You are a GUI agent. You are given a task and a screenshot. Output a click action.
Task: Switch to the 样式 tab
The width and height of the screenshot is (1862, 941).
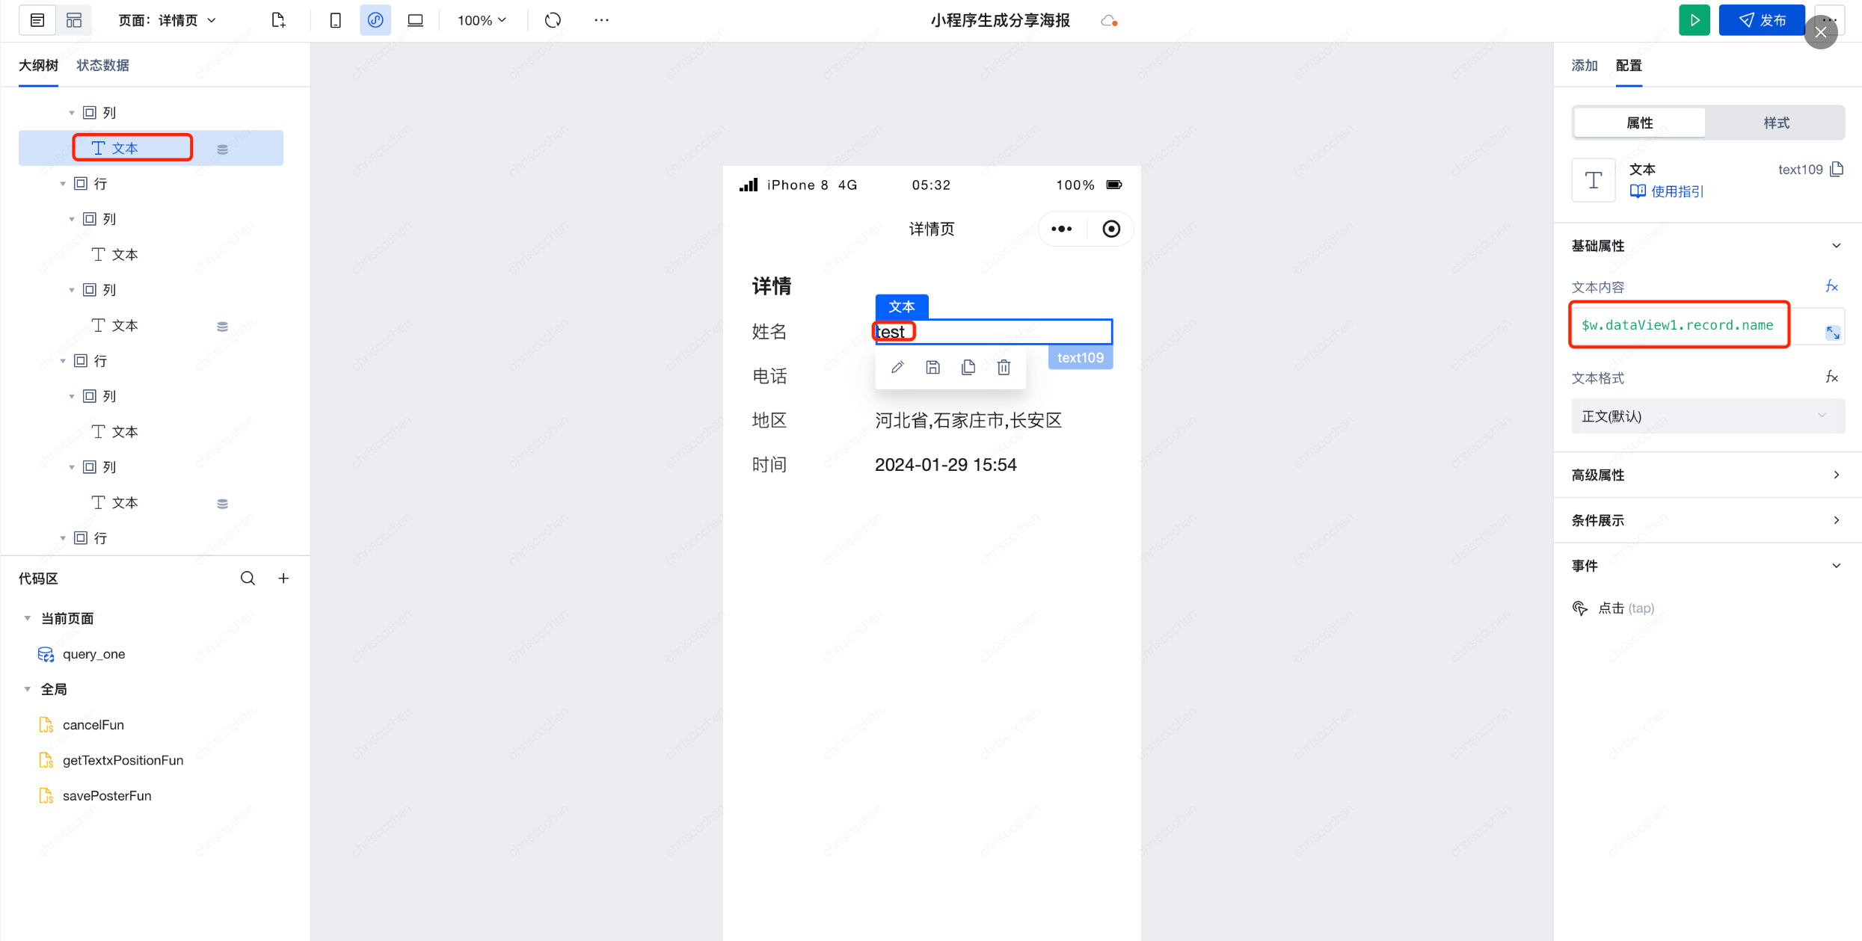point(1776,123)
